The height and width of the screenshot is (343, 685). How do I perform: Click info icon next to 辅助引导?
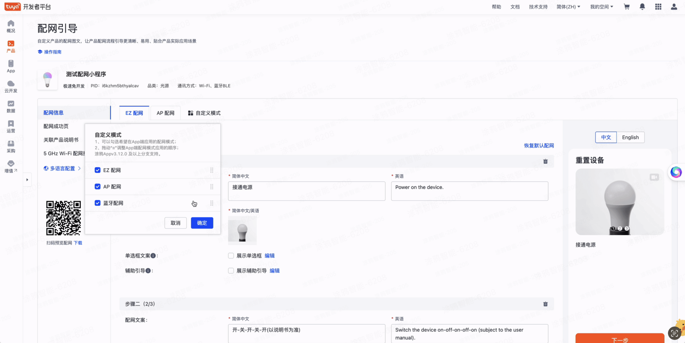tap(148, 271)
